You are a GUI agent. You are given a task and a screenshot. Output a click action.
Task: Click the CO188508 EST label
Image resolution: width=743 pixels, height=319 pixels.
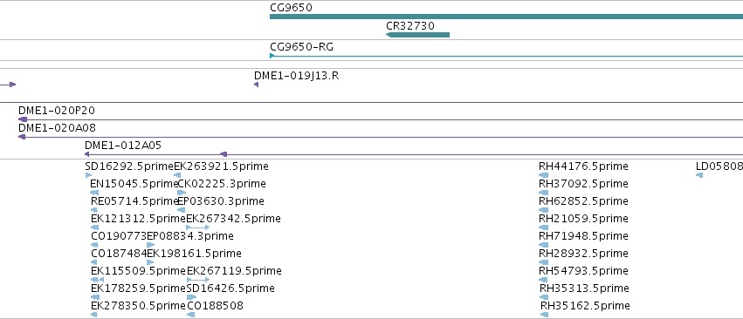(x=215, y=306)
